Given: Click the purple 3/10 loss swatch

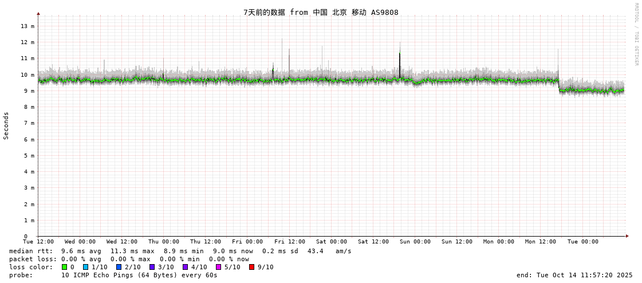Looking at the screenshot, I should [x=152, y=267].
